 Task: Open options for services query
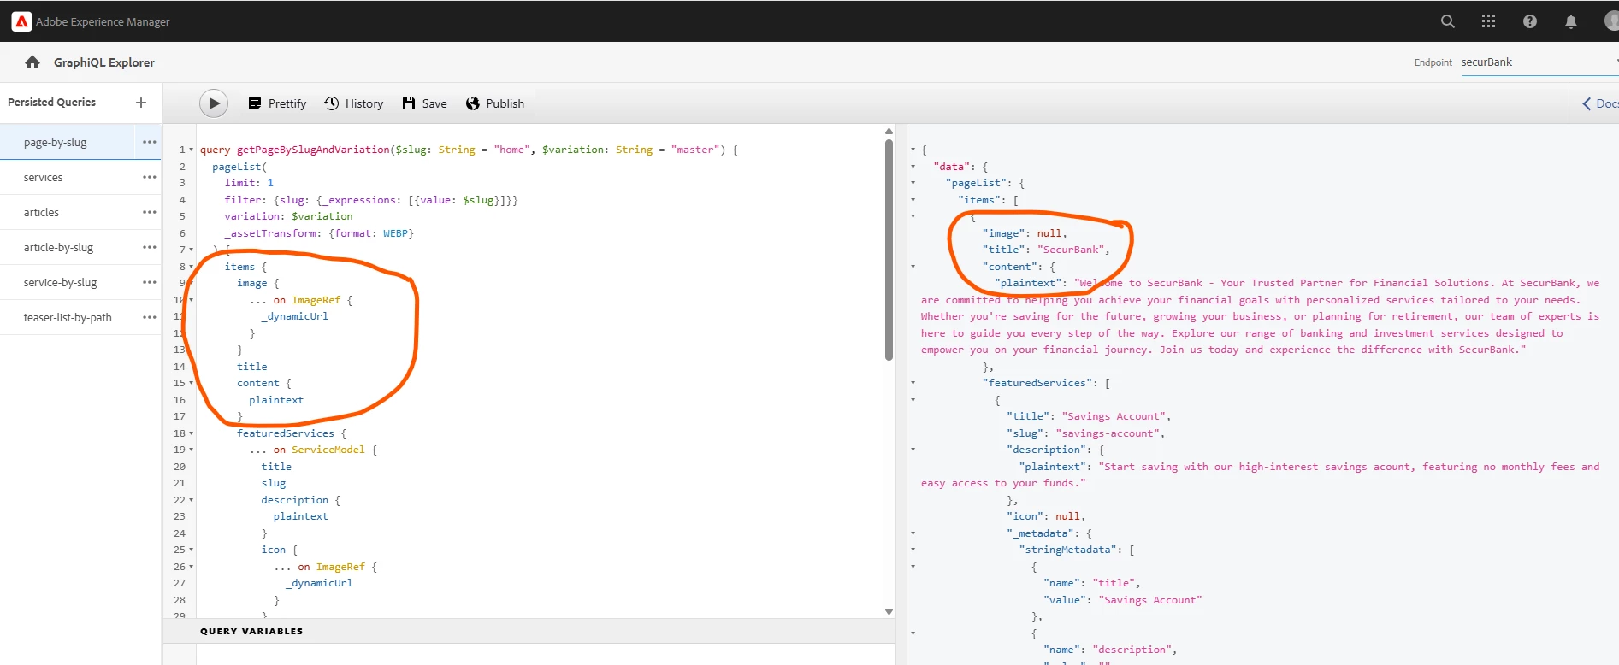[150, 177]
